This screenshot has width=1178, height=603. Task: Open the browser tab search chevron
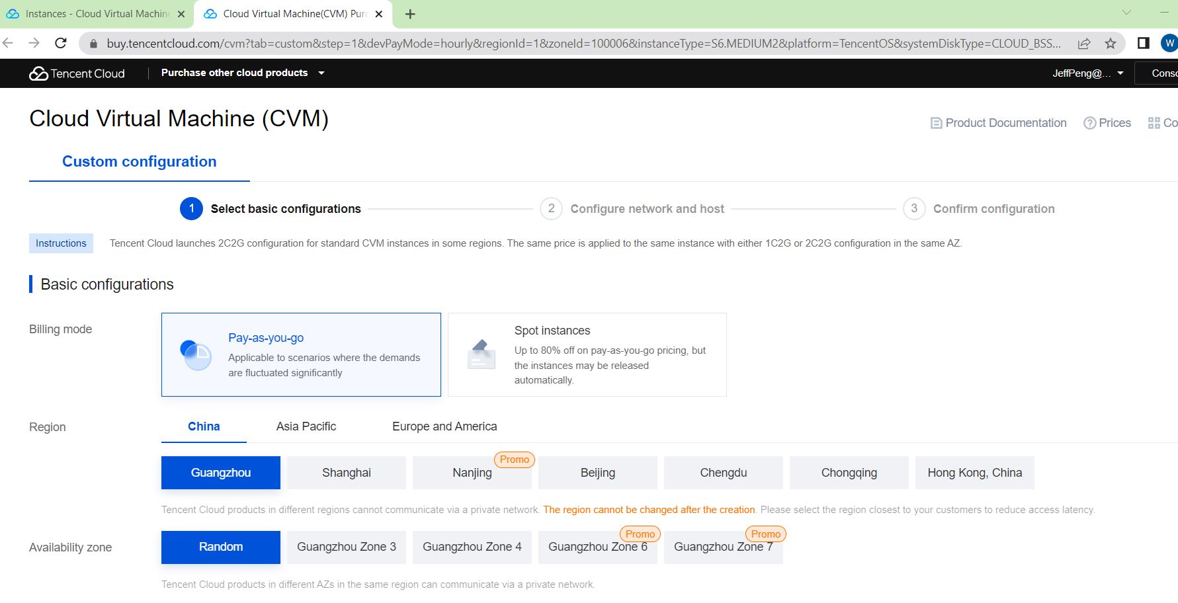click(x=1126, y=13)
